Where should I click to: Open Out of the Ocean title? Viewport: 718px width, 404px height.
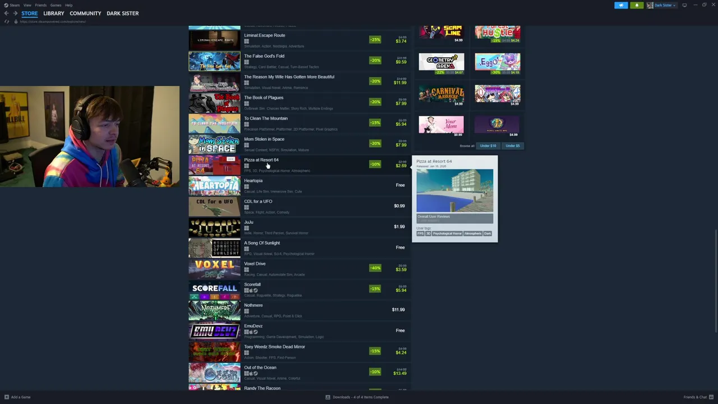[x=260, y=368]
